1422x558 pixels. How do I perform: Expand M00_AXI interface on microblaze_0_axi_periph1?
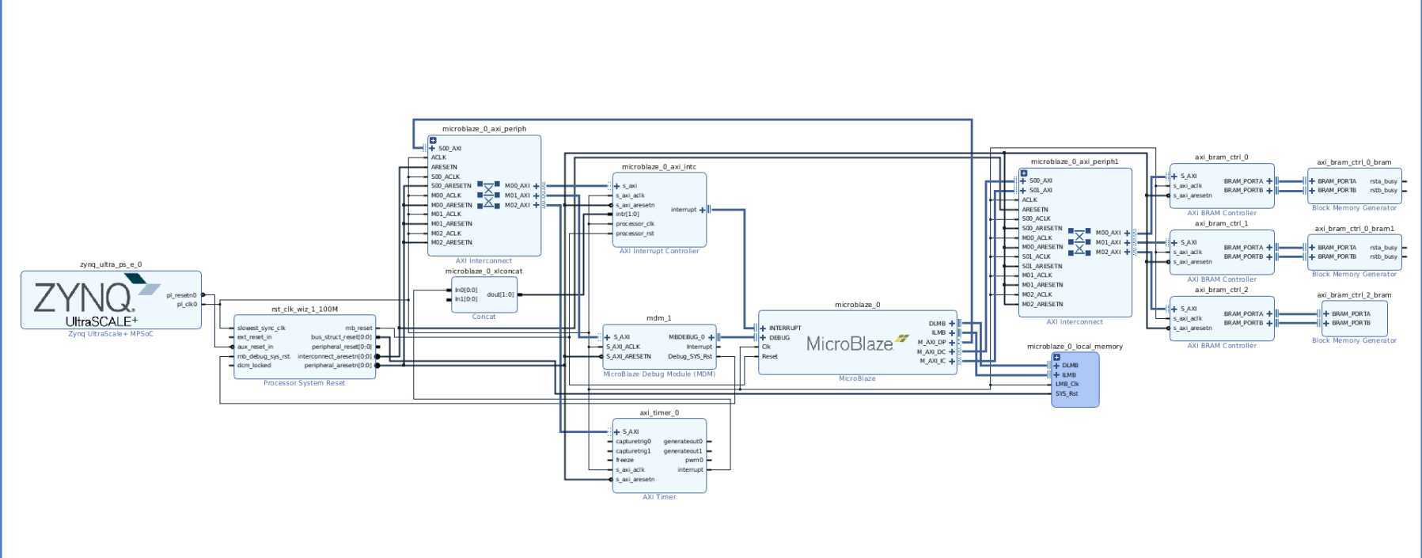(1127, 233)
